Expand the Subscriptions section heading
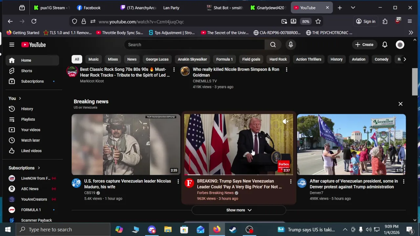Image resolution: width=420 pixels, height=236 pixels. [24, 168]
